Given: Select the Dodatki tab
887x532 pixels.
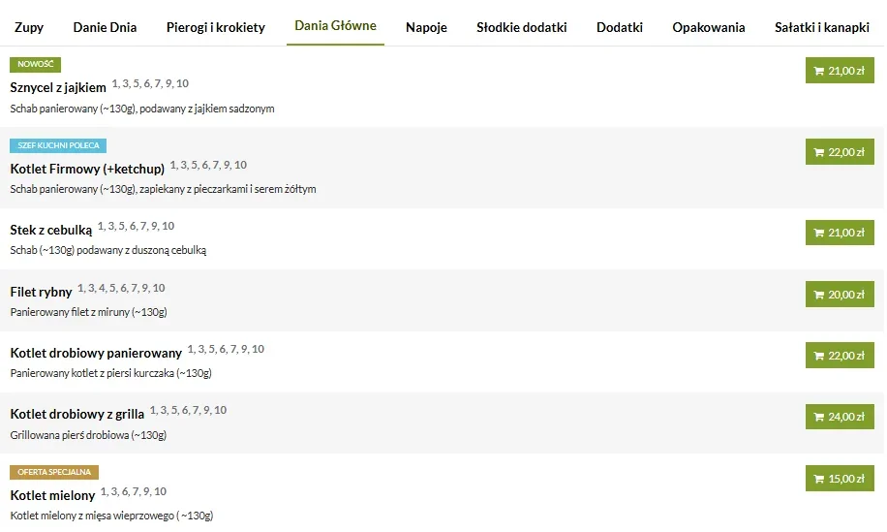Looking at the screenshot, I should pos(620,27).
